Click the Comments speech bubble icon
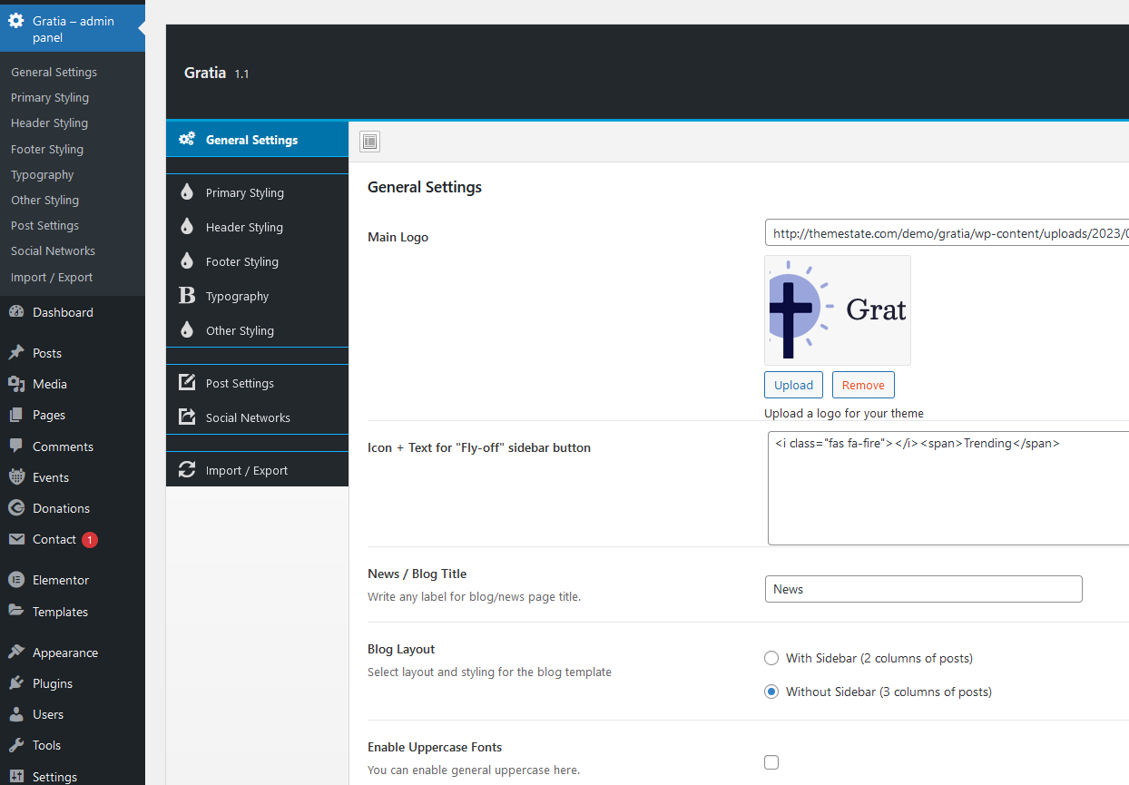 coord(16,446)
